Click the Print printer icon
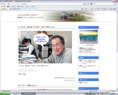 pyautogui.click(x=92, y=9)
